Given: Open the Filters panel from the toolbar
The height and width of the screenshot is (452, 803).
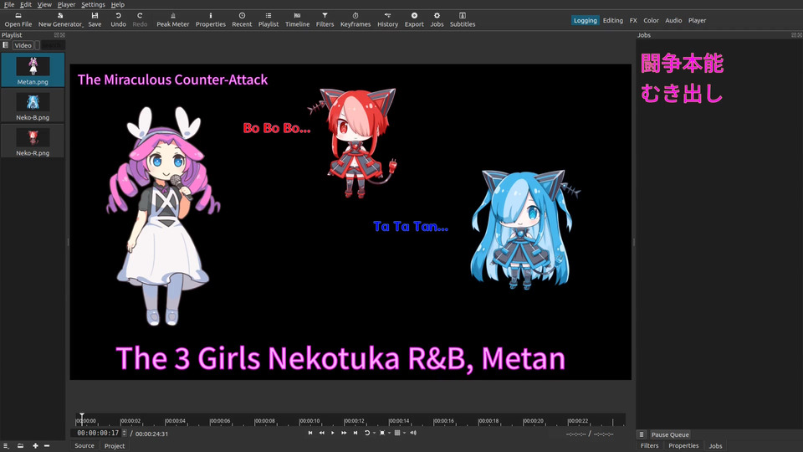Looking at the screenshot, I should coord(325,19).
